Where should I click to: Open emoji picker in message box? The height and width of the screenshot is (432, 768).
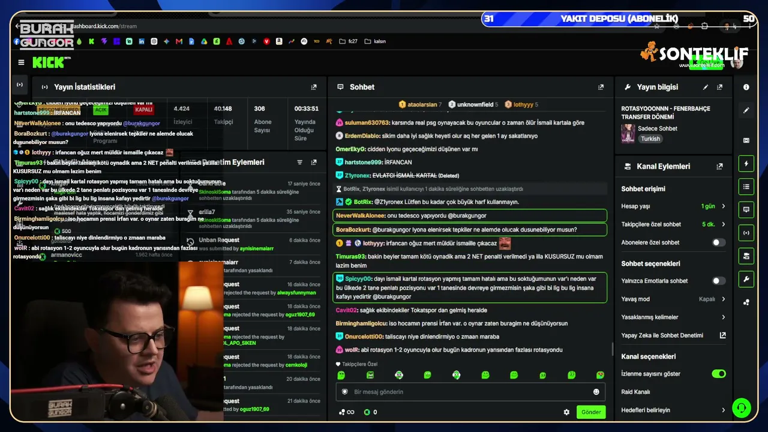click(x=596, y=392)
